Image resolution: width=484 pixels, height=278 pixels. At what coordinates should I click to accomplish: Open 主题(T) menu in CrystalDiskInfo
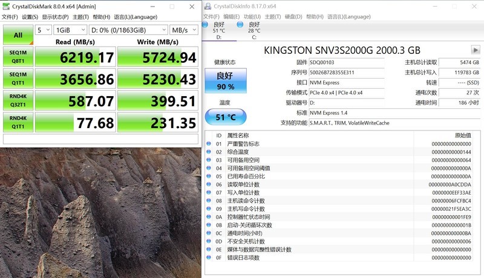tap(273, 17)
